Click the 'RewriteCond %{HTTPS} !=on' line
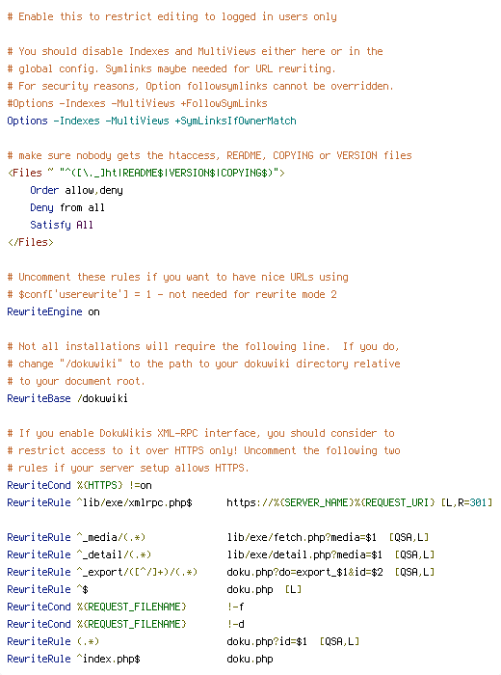The image size is (501, 675). point(80,485)
